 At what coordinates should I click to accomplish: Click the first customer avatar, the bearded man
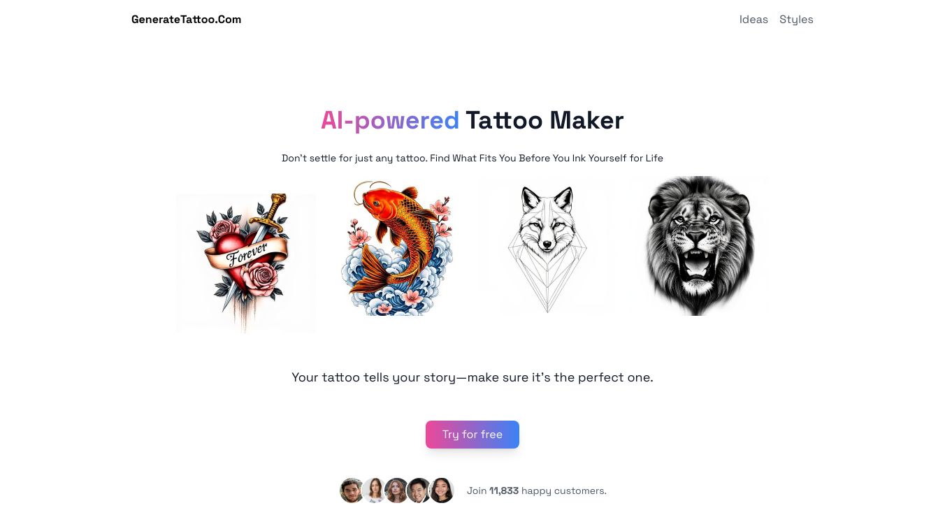[352, 490]
